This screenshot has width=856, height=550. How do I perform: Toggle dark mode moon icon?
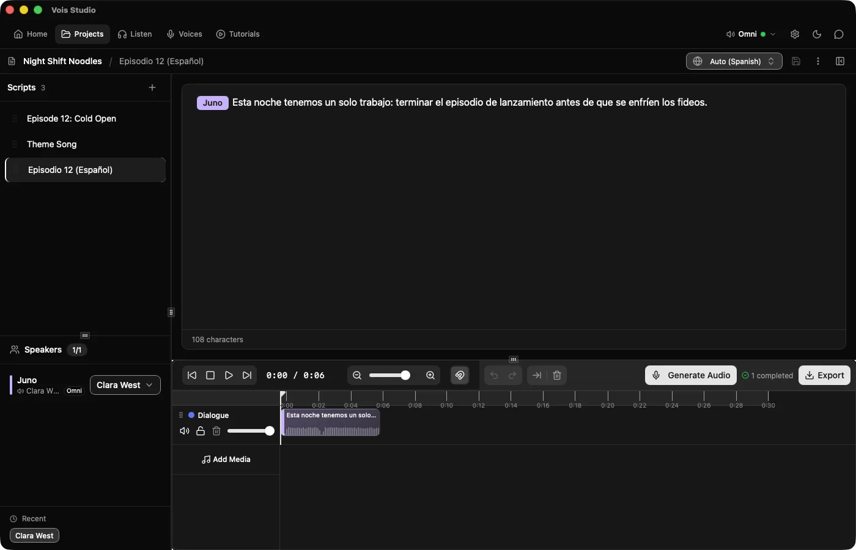pos(817,34)
